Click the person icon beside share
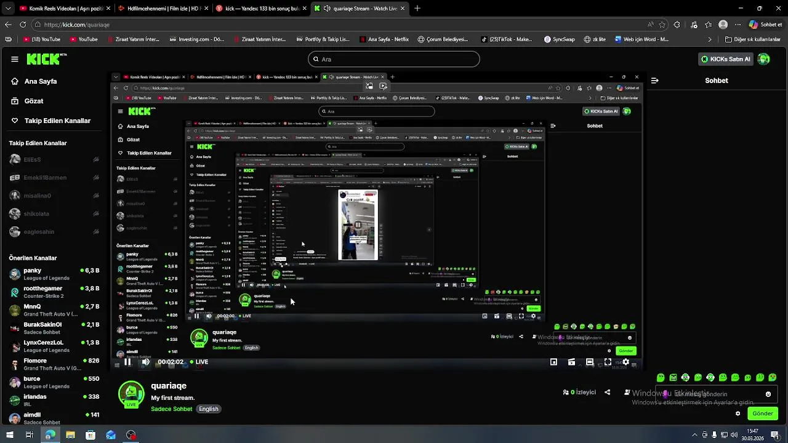 [x=627, y=393]
